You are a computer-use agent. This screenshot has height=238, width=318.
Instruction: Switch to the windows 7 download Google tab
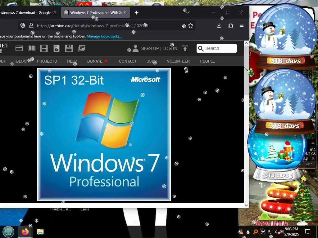[x=25, y=12]
